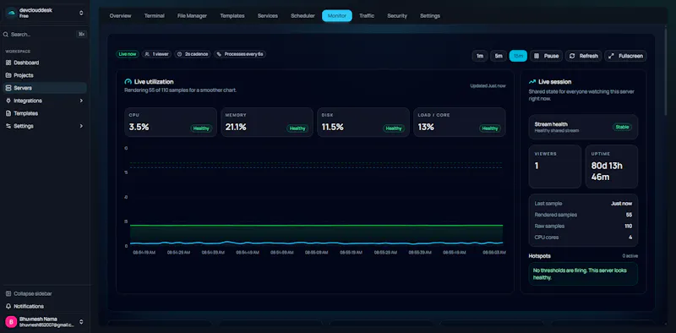The height and width of the screenshot is (333, 676).
Task: Click the Raw samples row
Action: point(583,226)
